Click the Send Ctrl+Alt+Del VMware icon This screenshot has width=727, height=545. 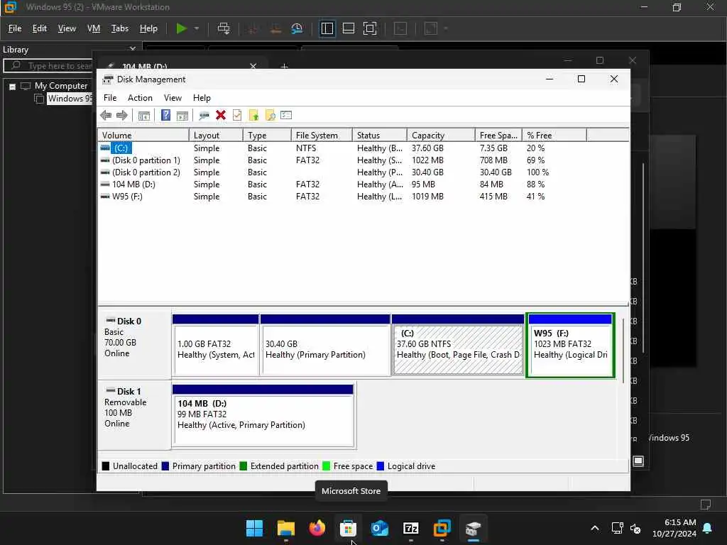coord(224,28)
